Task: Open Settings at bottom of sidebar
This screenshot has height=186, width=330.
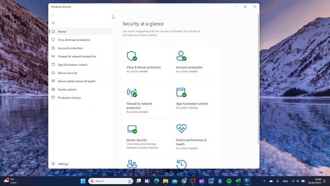Action: [81, 164]
